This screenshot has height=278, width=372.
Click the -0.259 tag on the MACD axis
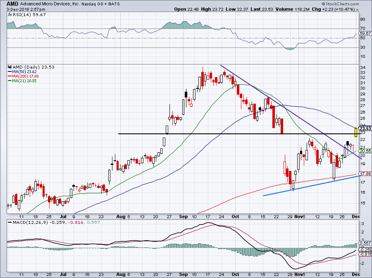click(365, 250)
